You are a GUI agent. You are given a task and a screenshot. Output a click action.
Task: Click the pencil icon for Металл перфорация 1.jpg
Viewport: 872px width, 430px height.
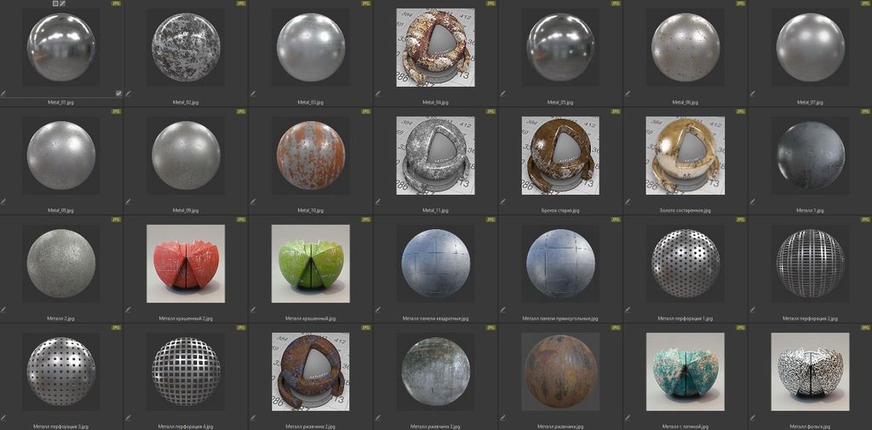pyautogui.click(x=627, y=310)
